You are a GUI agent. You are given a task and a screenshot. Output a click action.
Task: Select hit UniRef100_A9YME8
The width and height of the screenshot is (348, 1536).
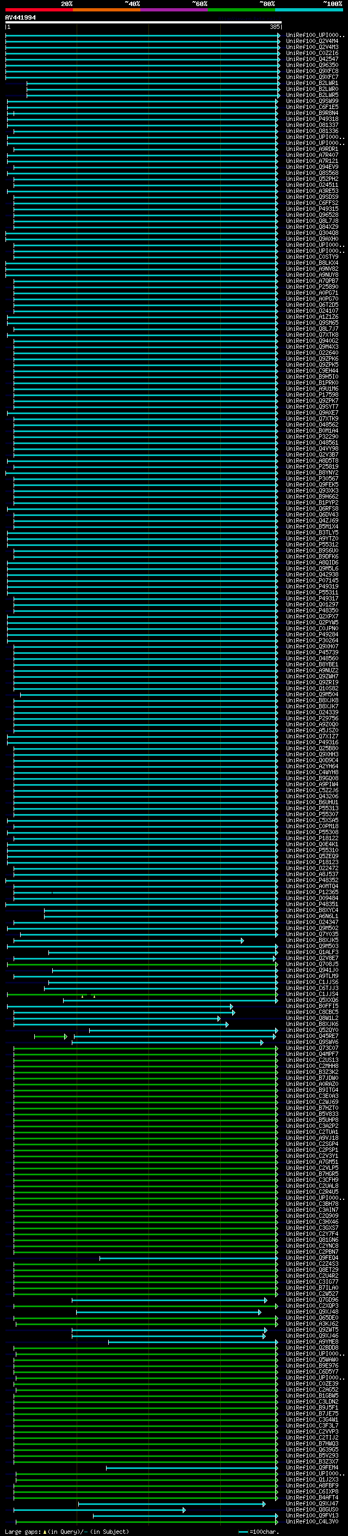click(x=312, y=1341)
